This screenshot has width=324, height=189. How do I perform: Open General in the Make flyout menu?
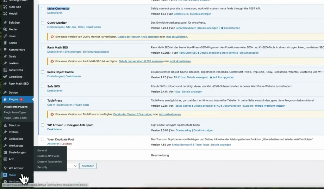[x=42, y=151]
